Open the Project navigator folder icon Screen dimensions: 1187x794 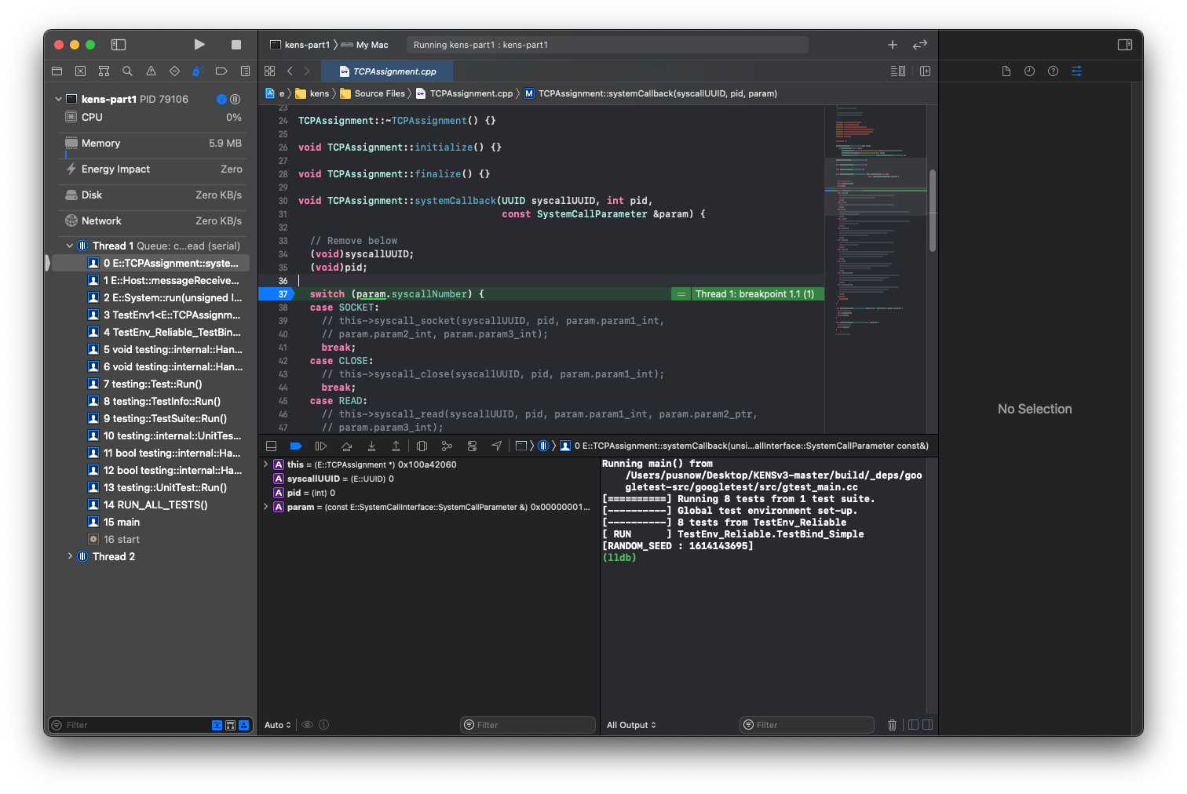pyautogui.click(x=57, y=71)
